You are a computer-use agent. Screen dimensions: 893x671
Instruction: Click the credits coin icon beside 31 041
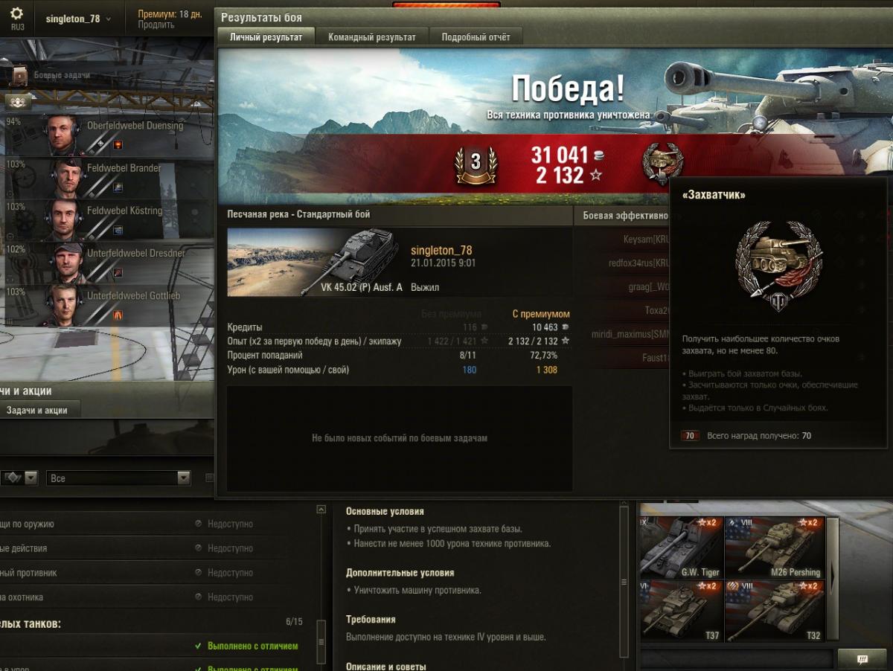pyautogui.click(x=599, y=155)
